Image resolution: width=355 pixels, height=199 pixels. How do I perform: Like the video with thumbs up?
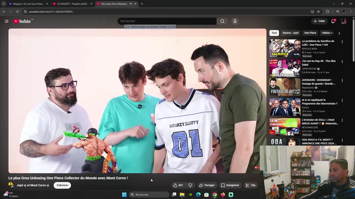click(x=178, y=185)
